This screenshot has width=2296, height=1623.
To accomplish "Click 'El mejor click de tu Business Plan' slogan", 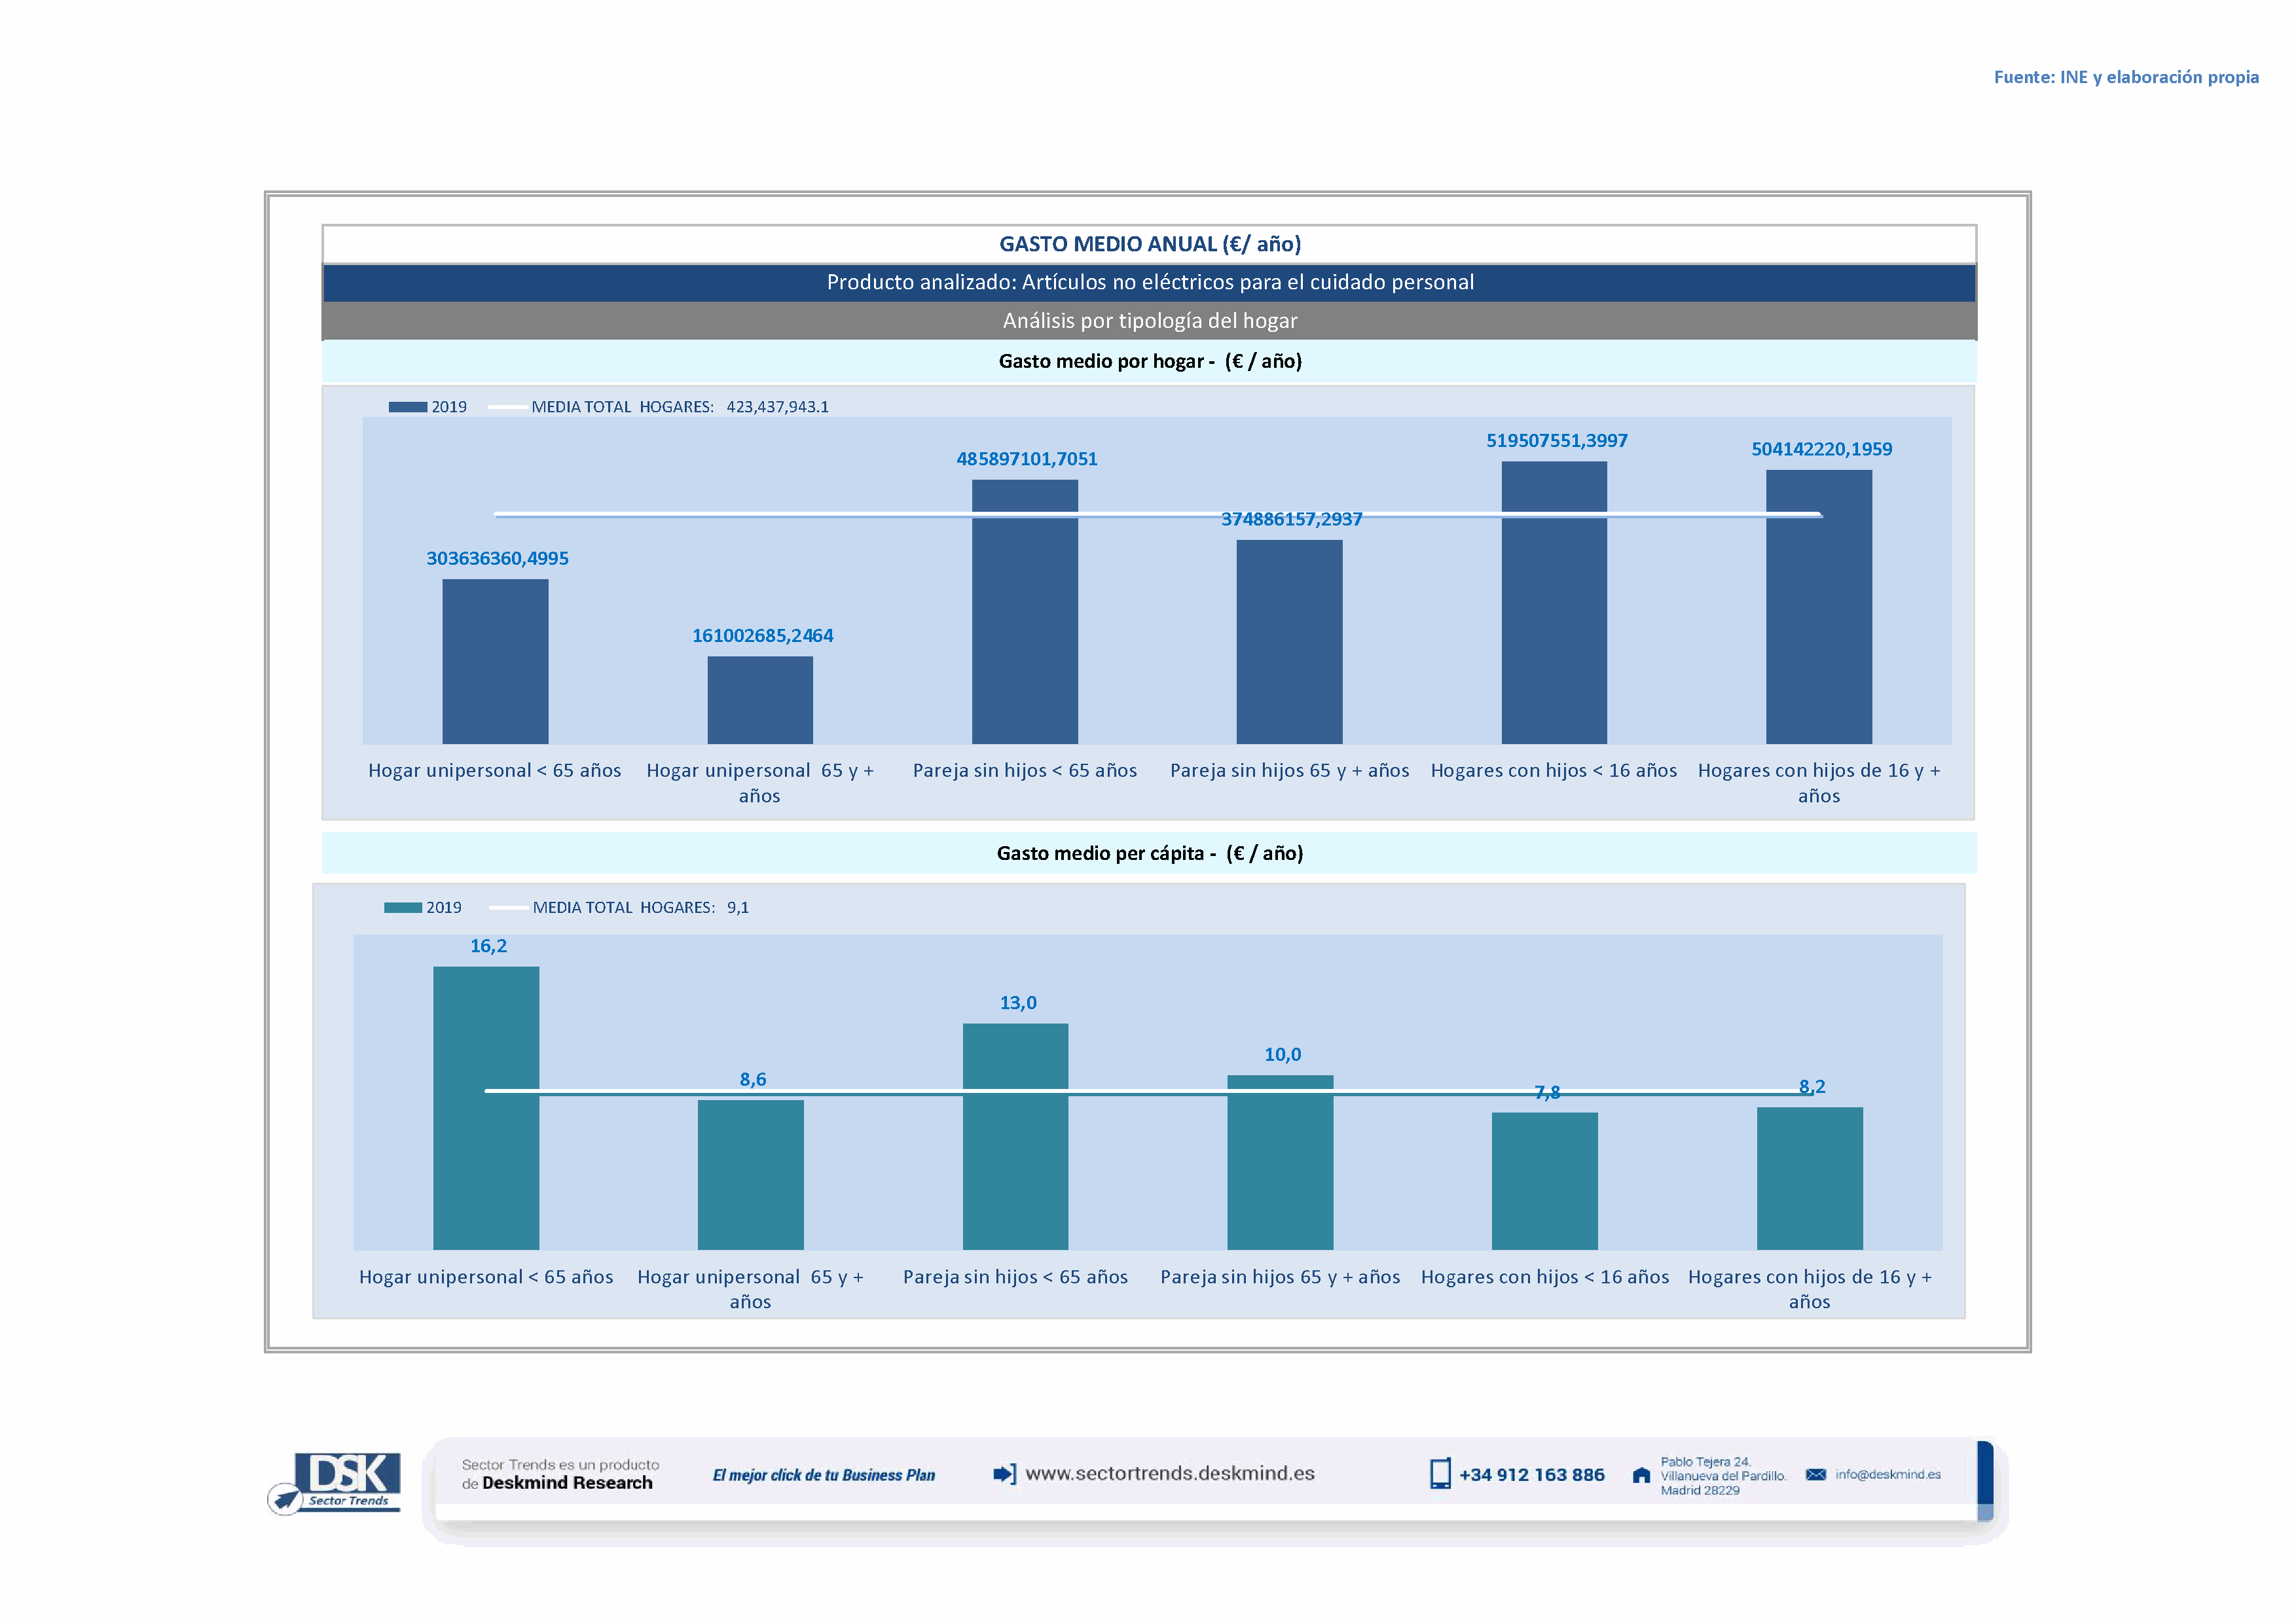I will [x=823, y=1475].
